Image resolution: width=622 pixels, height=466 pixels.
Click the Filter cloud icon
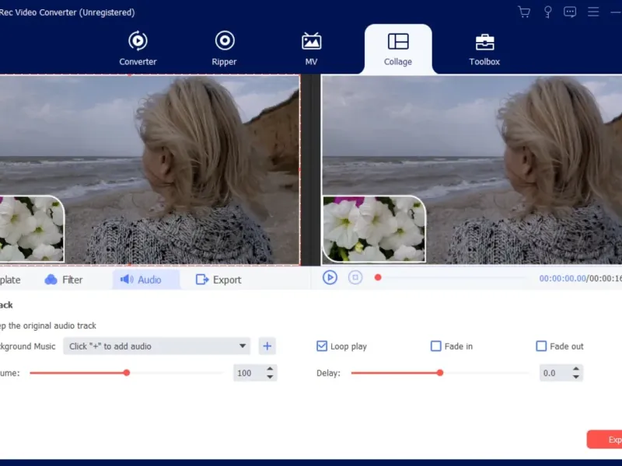tap(51, 280)
